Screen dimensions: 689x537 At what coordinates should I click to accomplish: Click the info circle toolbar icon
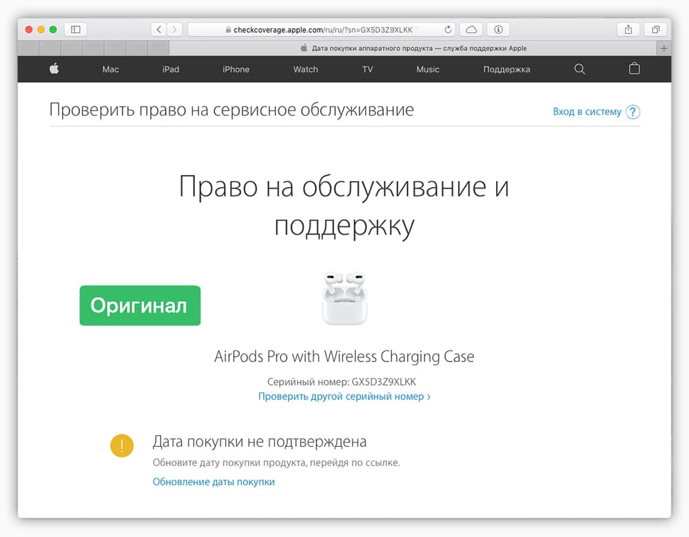pos(498,30)
